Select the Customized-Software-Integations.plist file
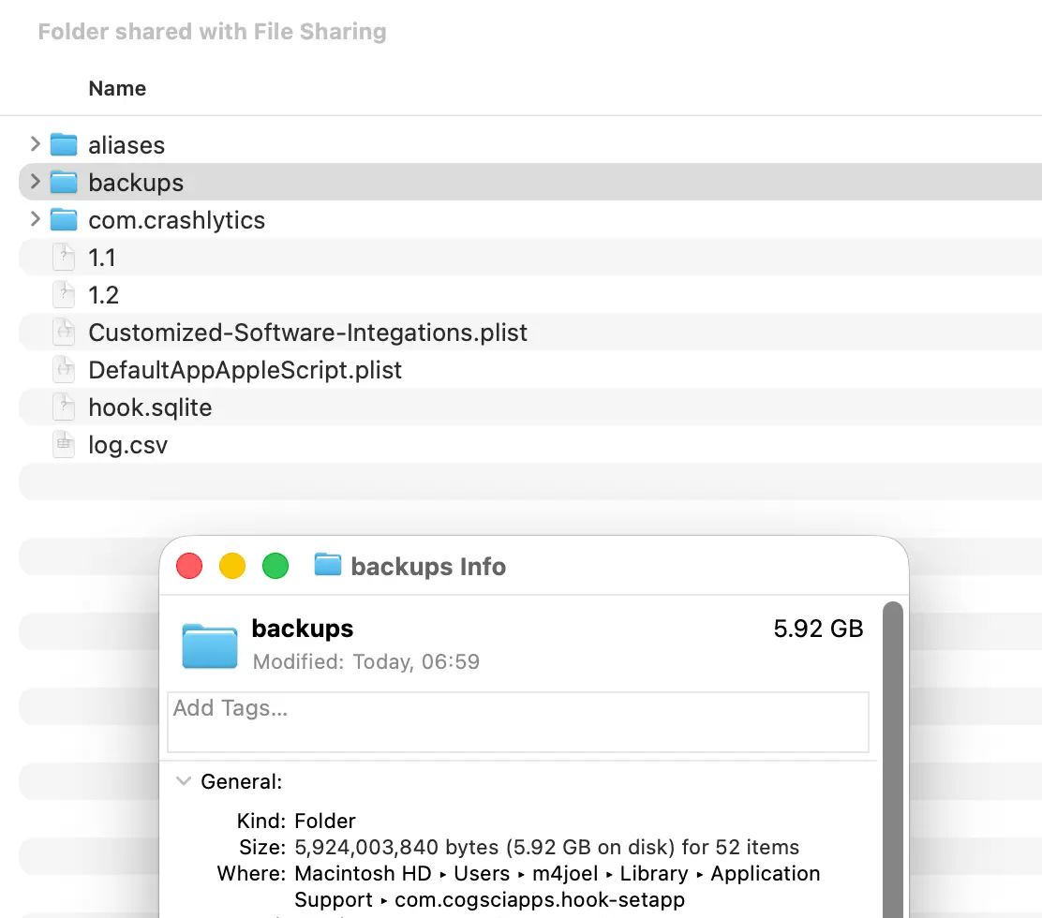 [x=307, y=333]
